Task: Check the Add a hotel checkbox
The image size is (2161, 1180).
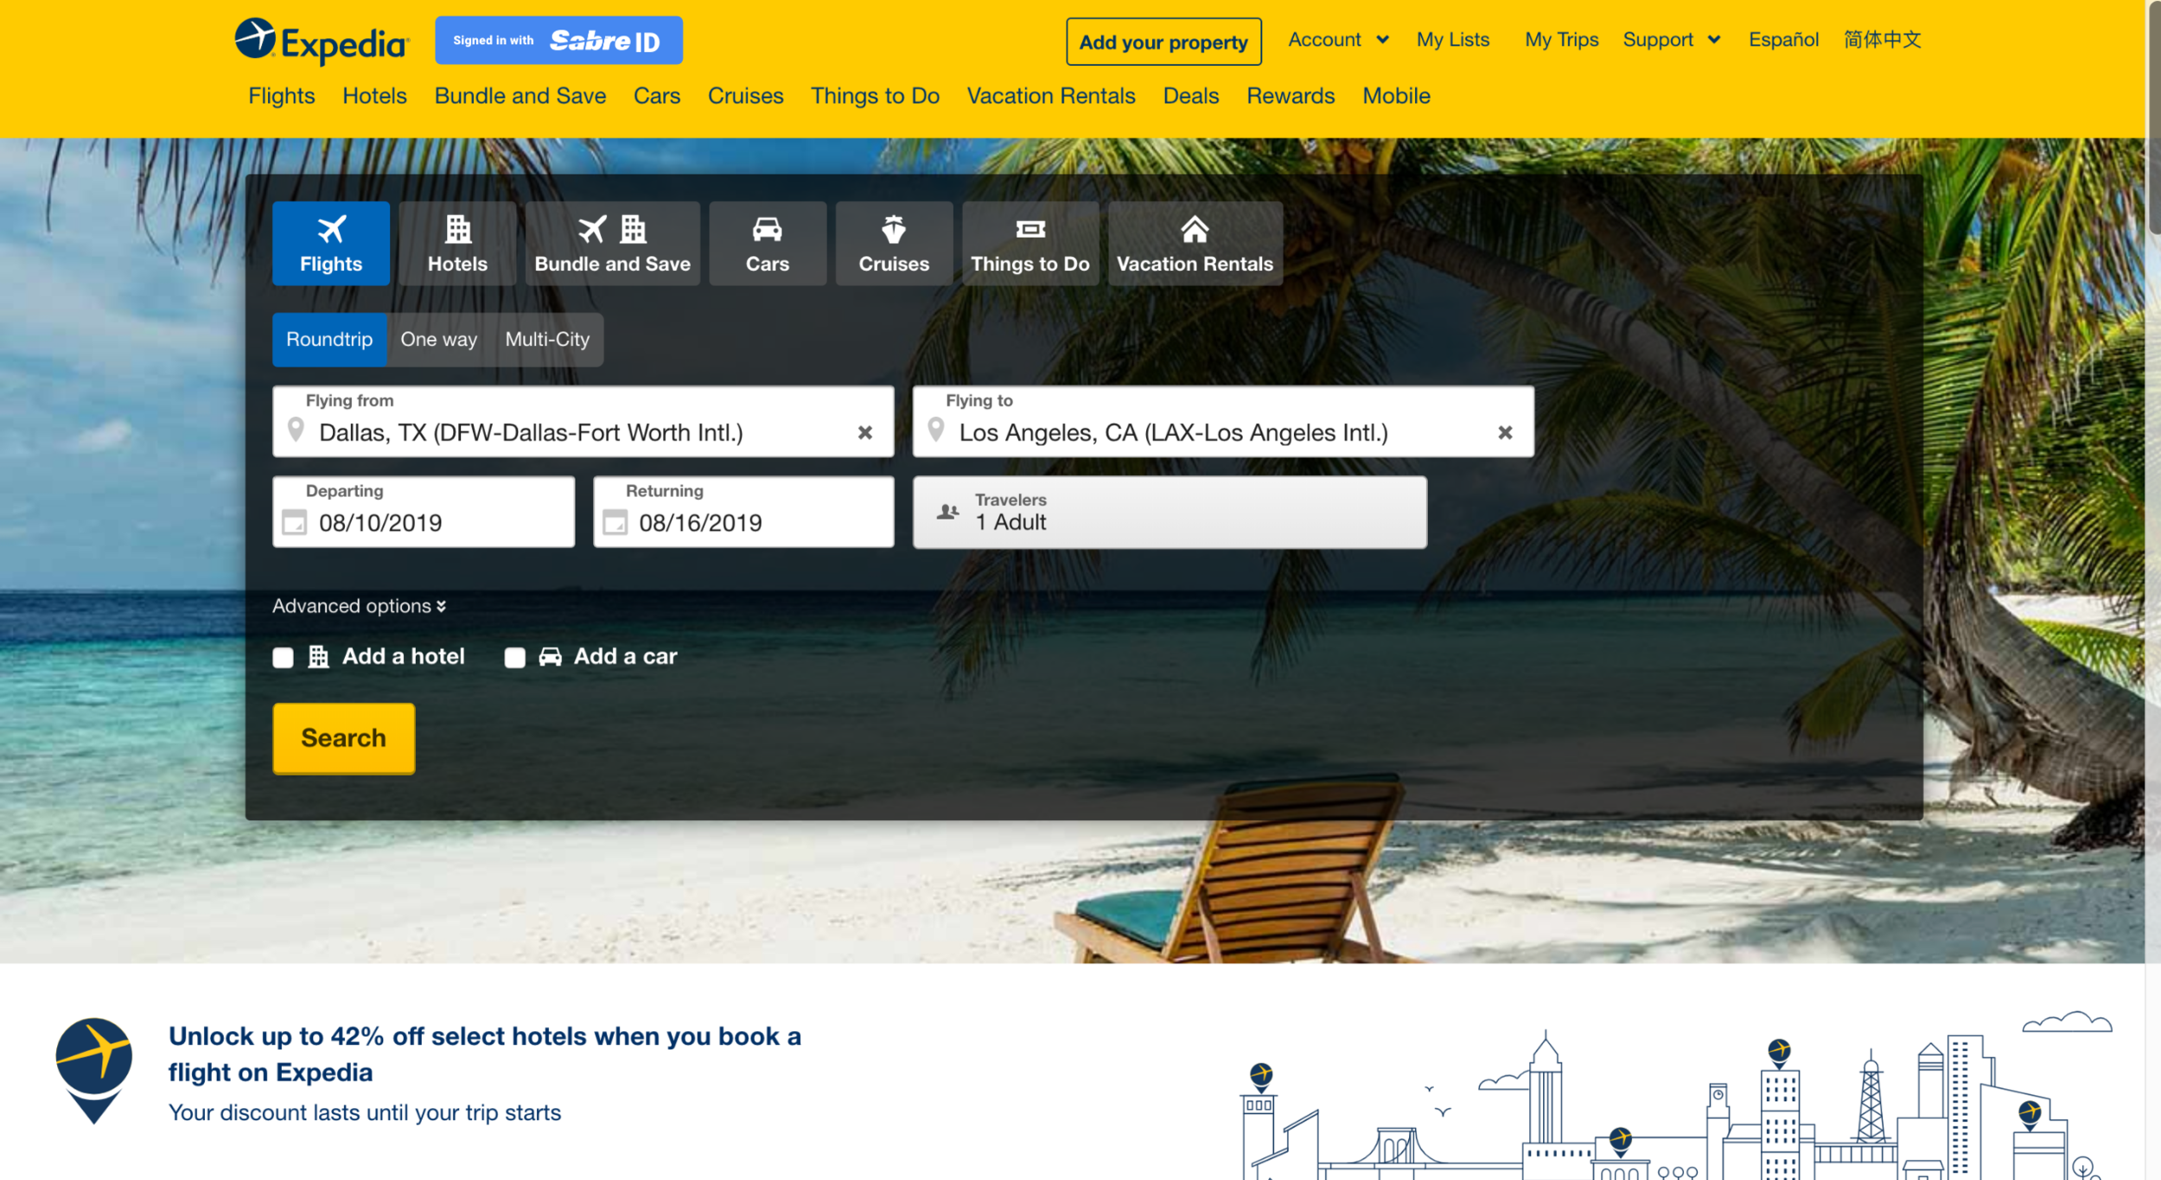Action: 283,658
